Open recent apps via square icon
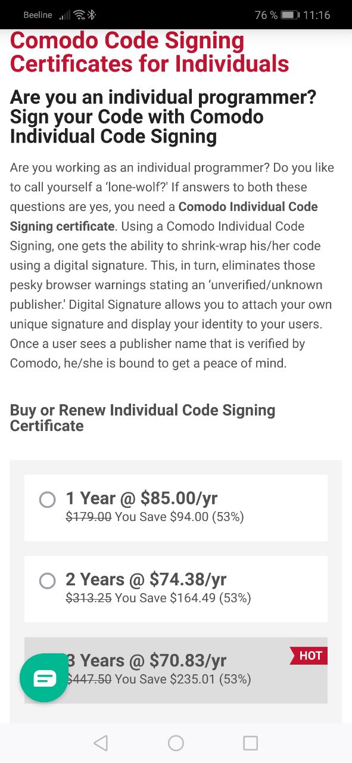 251,743
